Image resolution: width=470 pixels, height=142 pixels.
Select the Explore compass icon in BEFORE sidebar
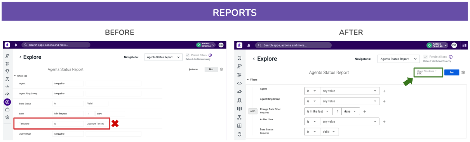coord(7,102)
